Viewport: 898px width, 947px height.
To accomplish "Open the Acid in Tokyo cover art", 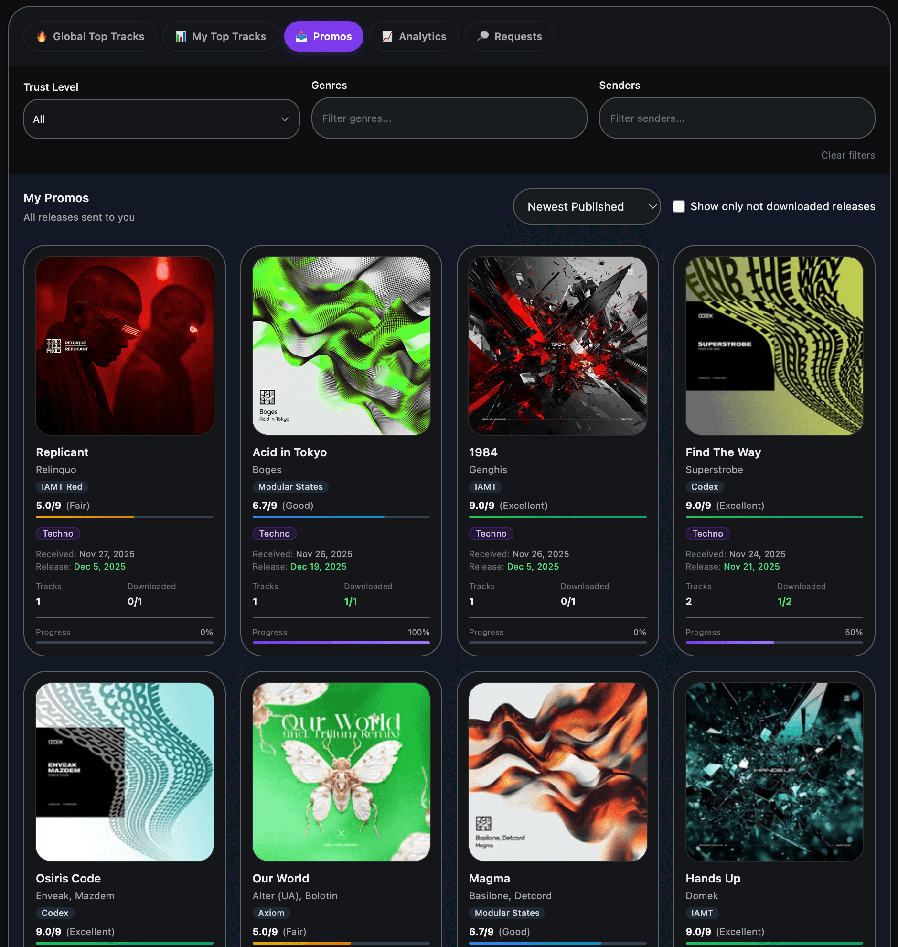I will (341, 345).
